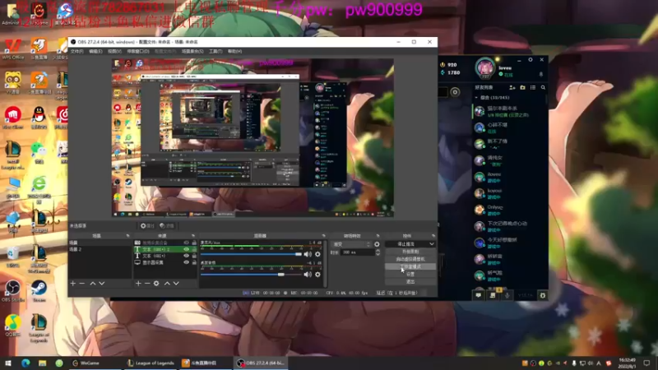
Task: Open Docks (D) menu in OBS
Action: pyautogui.click(x=138, y=51)
